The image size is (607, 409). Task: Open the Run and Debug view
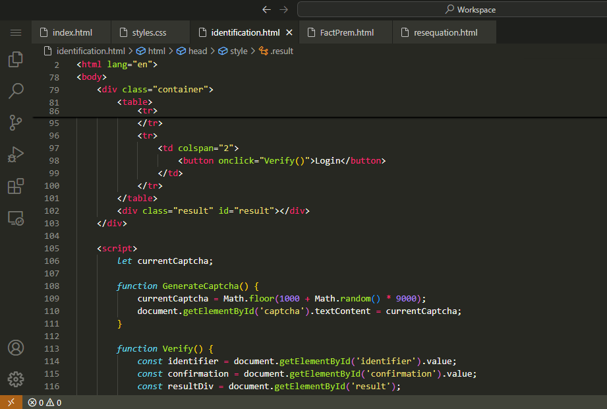tap(16, 154)
